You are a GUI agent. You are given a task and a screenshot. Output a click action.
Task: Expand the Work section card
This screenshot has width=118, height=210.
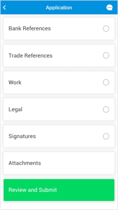click(x=59, y=82)
